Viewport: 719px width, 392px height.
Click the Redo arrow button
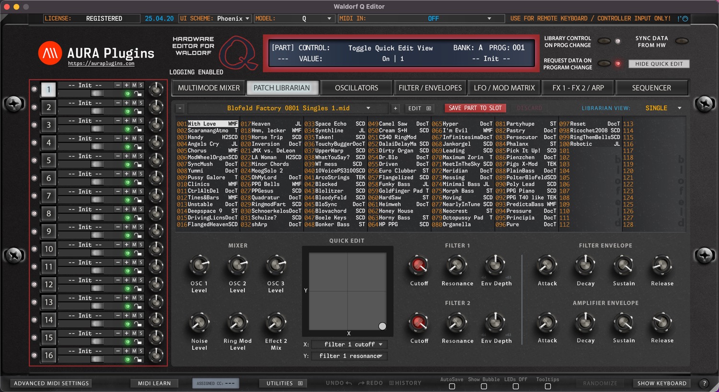[x=370, y=383]
